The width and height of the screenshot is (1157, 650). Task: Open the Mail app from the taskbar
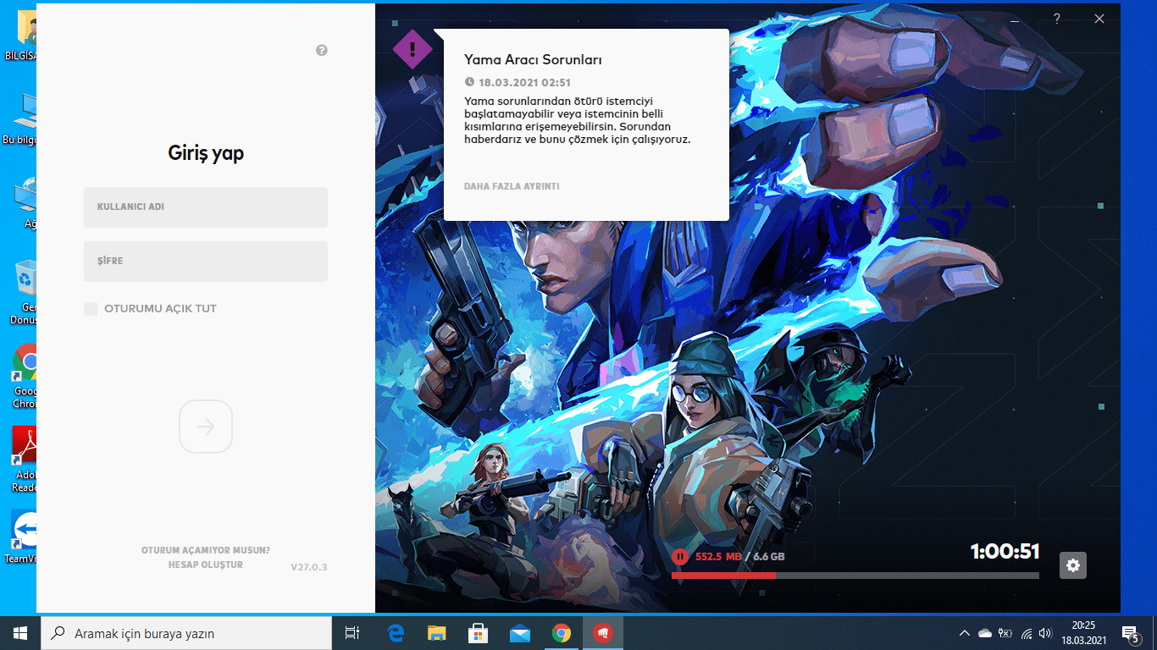520,633
